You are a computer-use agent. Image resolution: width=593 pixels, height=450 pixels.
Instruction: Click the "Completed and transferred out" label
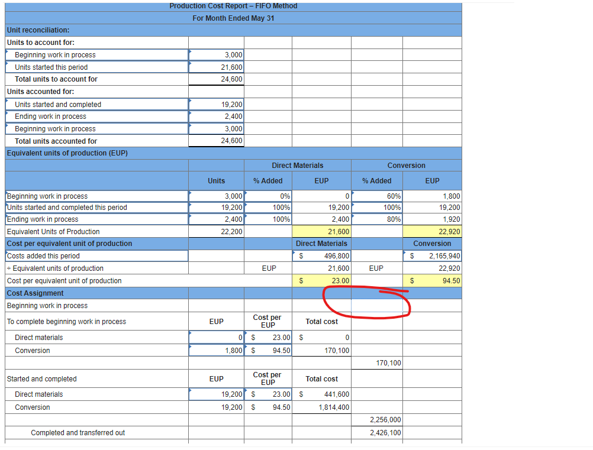tap(78, 433)
